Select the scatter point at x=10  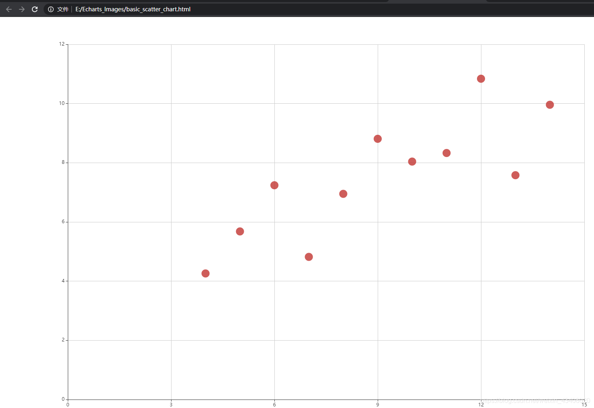point(412,161)
